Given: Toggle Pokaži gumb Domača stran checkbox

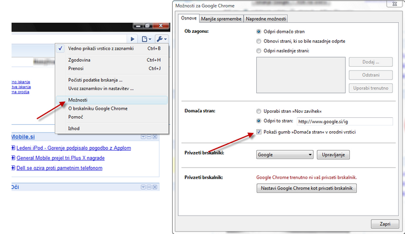Looking at the screenshot, I should [x=259, y=132].
